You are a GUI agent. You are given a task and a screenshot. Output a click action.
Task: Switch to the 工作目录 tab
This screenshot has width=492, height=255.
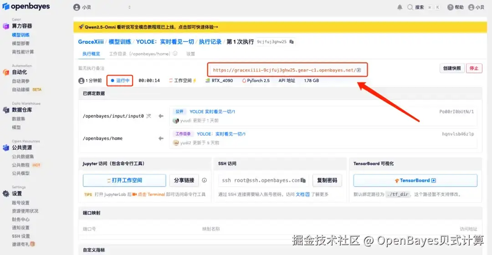pyautogui.click(x=139, y=54)
